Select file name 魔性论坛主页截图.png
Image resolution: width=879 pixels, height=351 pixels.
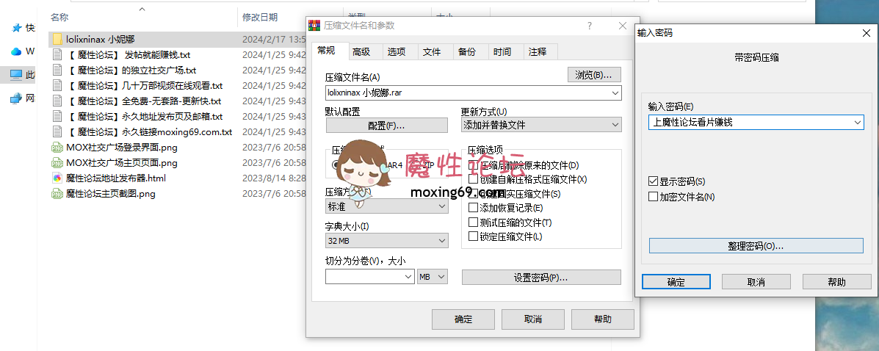pyautogui.click(x=110, y=193)
